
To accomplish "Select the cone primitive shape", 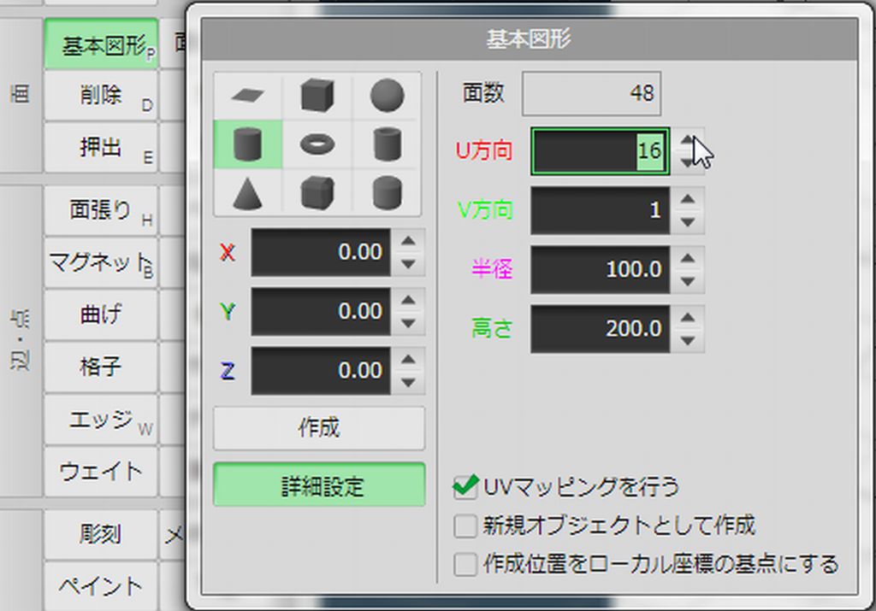I will 247,192.
